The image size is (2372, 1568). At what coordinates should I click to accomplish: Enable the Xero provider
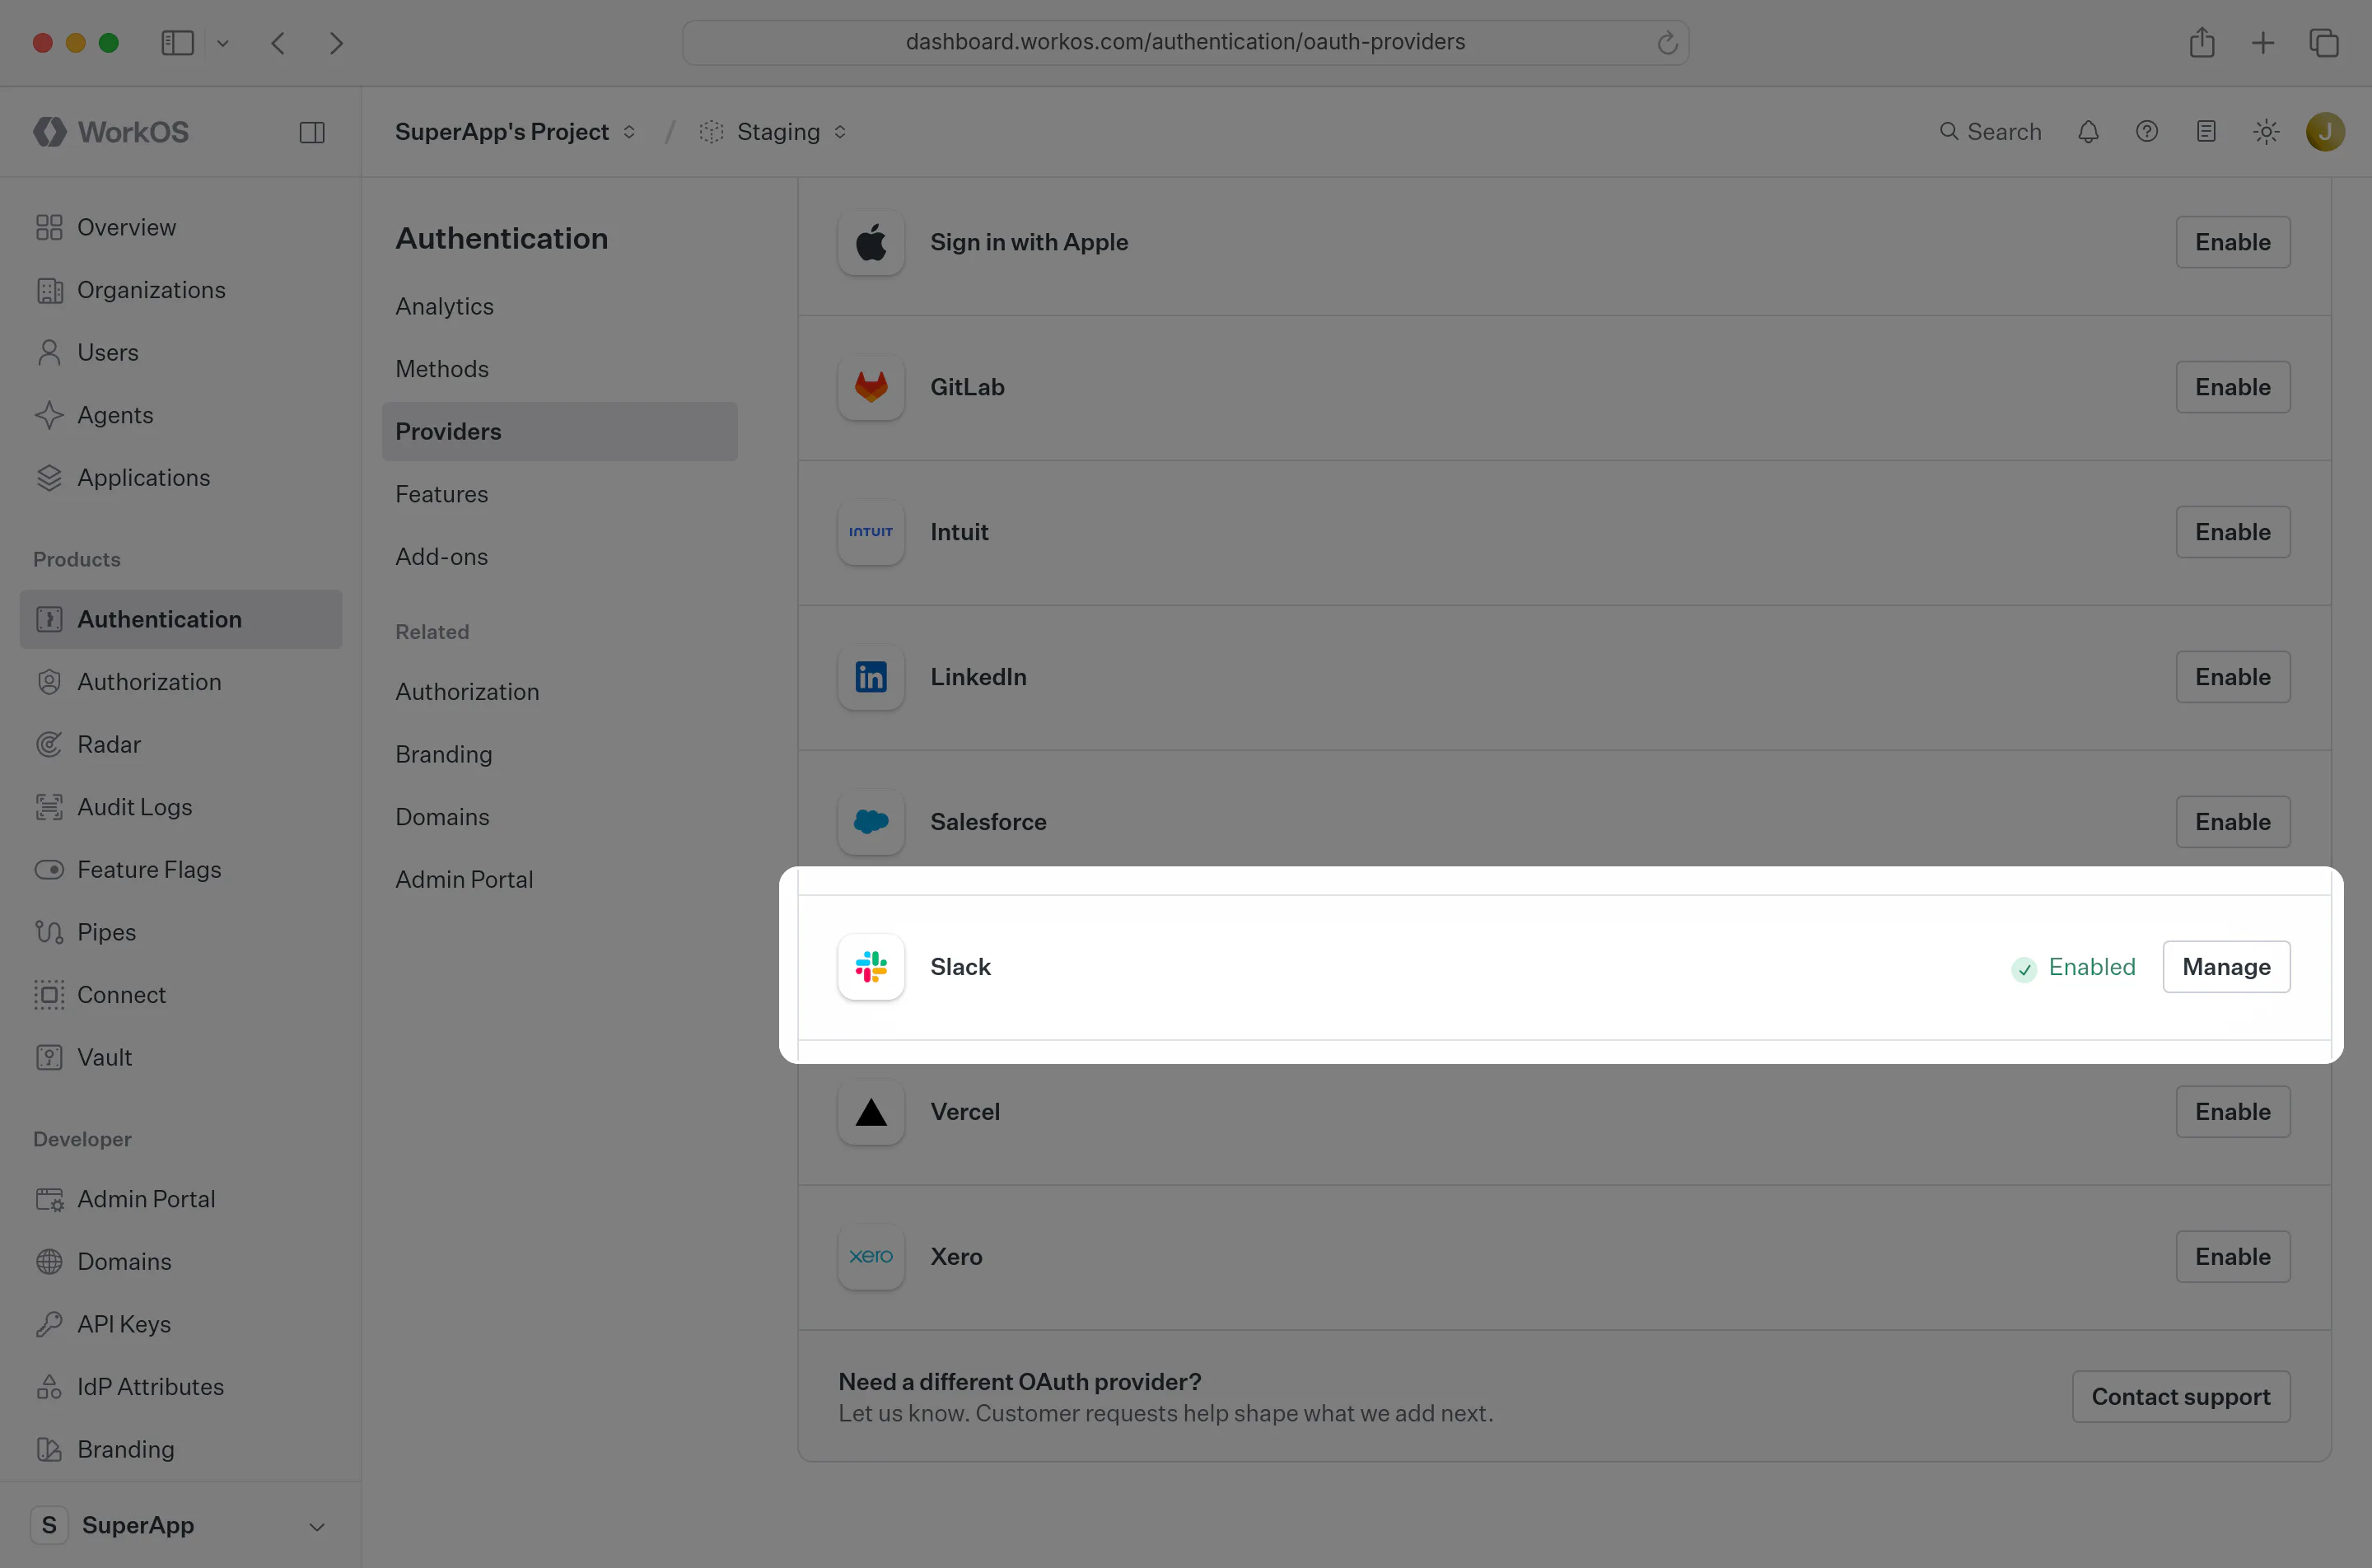tap(2233, 1257)
